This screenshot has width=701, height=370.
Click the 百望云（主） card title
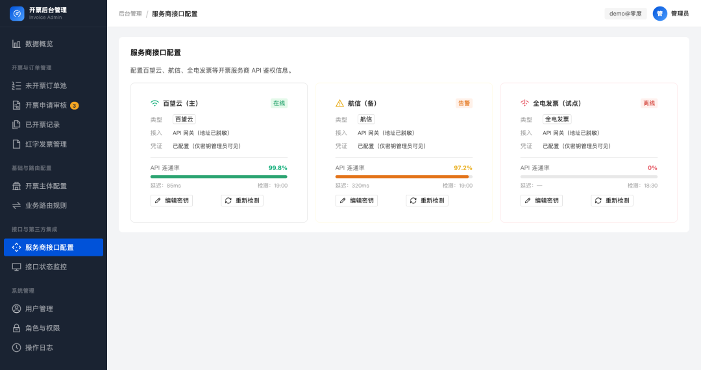coord(180,103)
